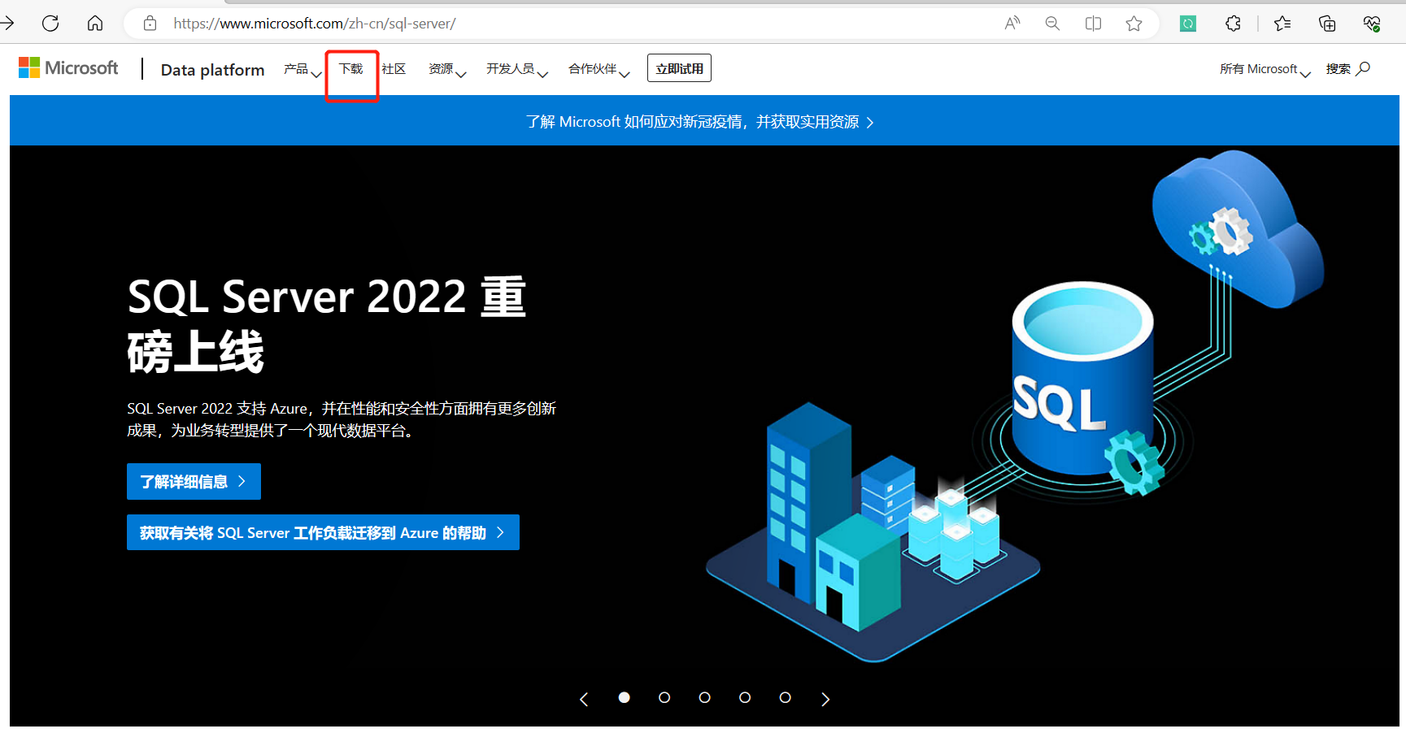Viewport: 1406px width, 733px height.
Task: Click the SQL database cylinder illustration
Action: (1082, 378)
